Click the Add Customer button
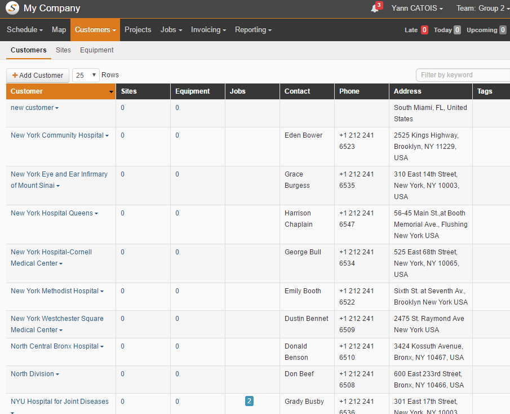 point(38,75)
